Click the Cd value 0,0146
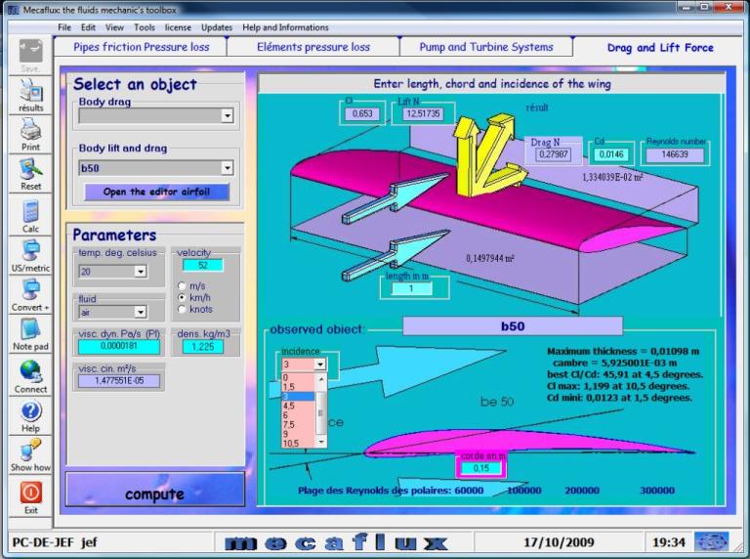 611,154
